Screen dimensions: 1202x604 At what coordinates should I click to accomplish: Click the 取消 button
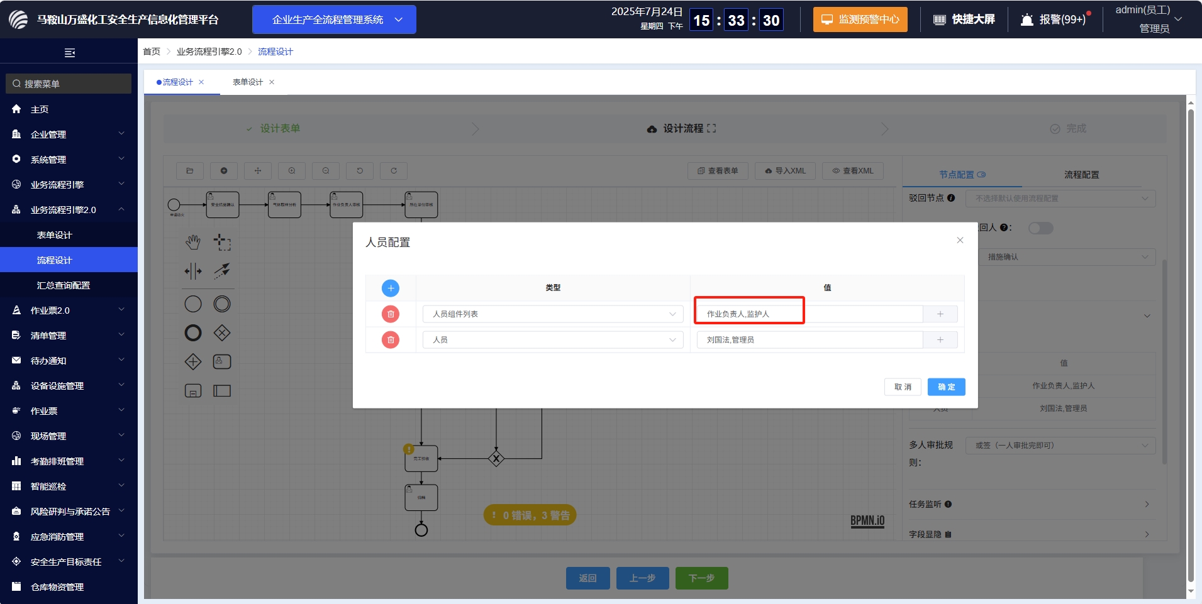click(903, 387)
